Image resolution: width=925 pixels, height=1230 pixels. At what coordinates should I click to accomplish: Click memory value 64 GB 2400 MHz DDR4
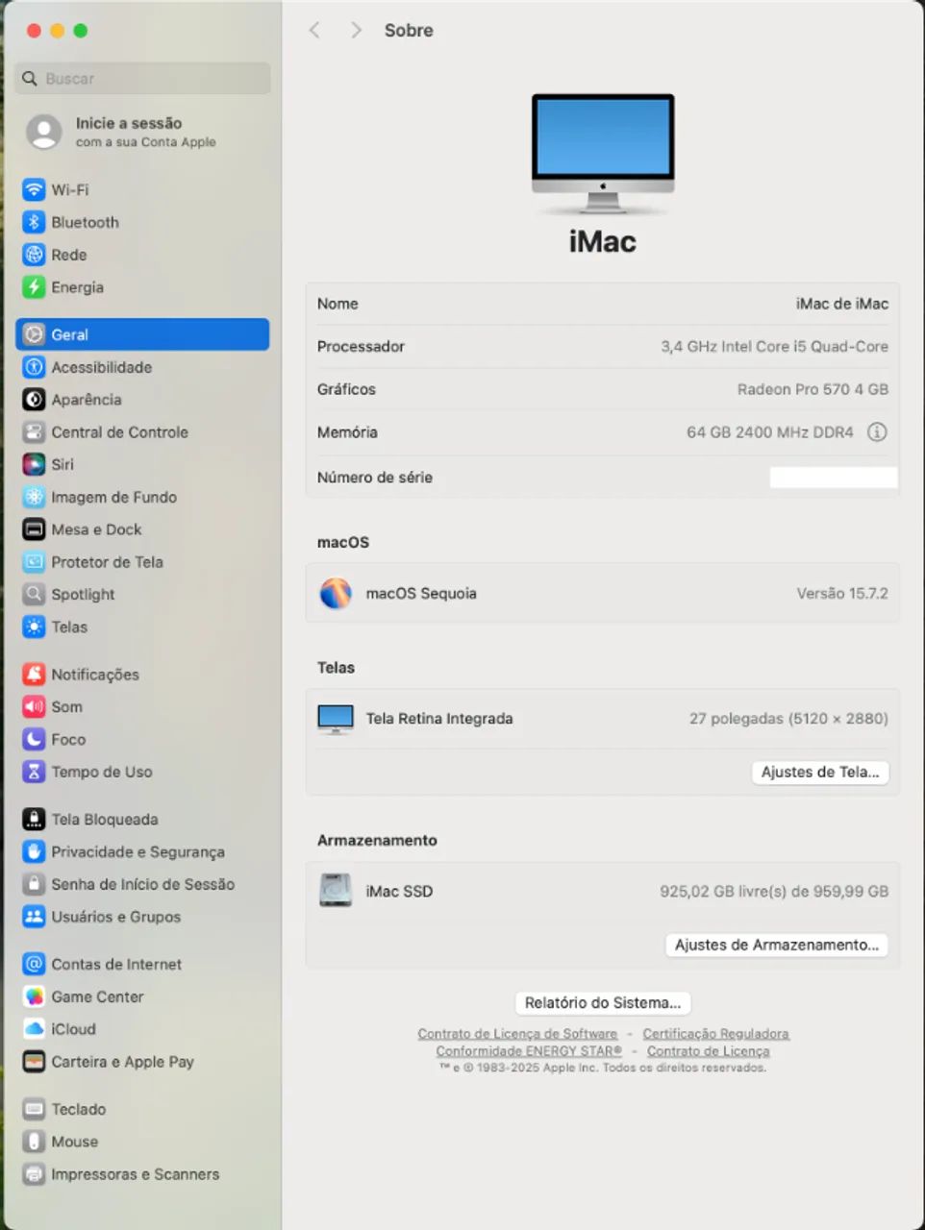770,432
